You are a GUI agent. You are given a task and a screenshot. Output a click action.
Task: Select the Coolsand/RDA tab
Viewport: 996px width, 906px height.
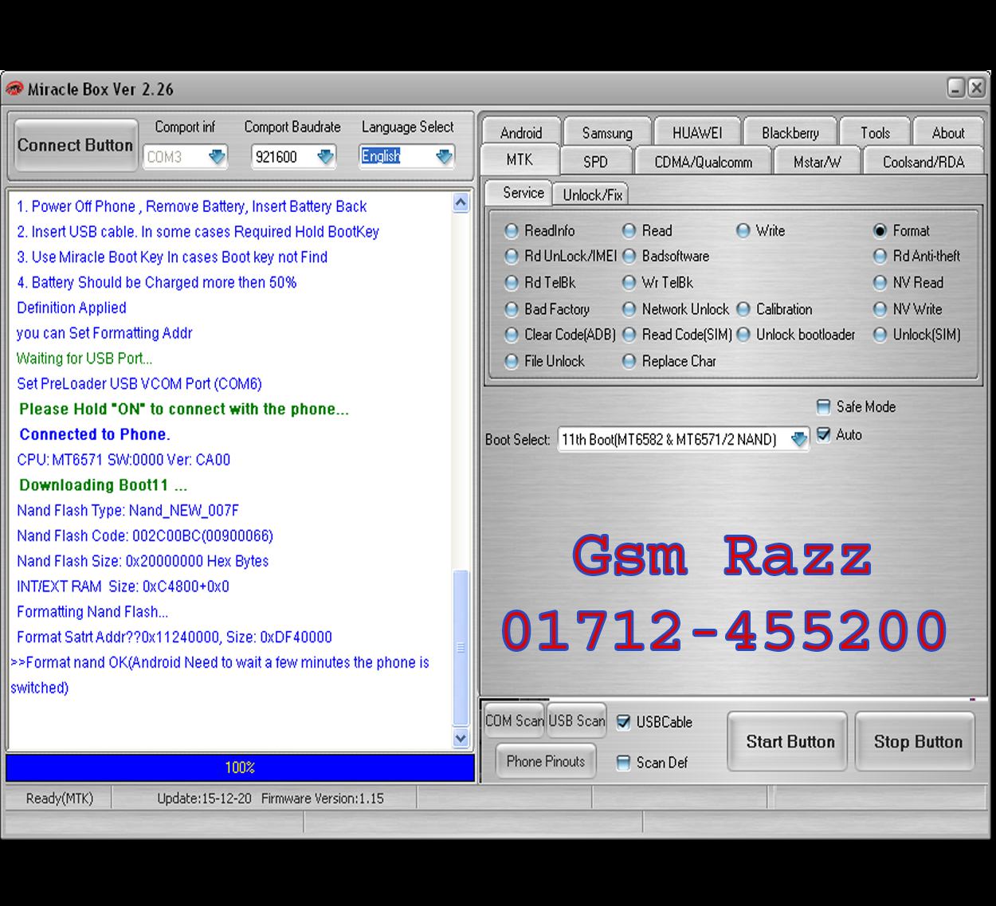pyautogui.click(x=923, y=162)
